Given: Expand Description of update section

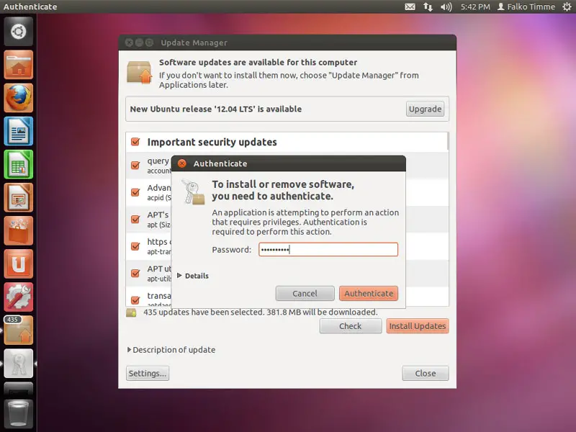Looking at the screenshot, I should 171,350.
